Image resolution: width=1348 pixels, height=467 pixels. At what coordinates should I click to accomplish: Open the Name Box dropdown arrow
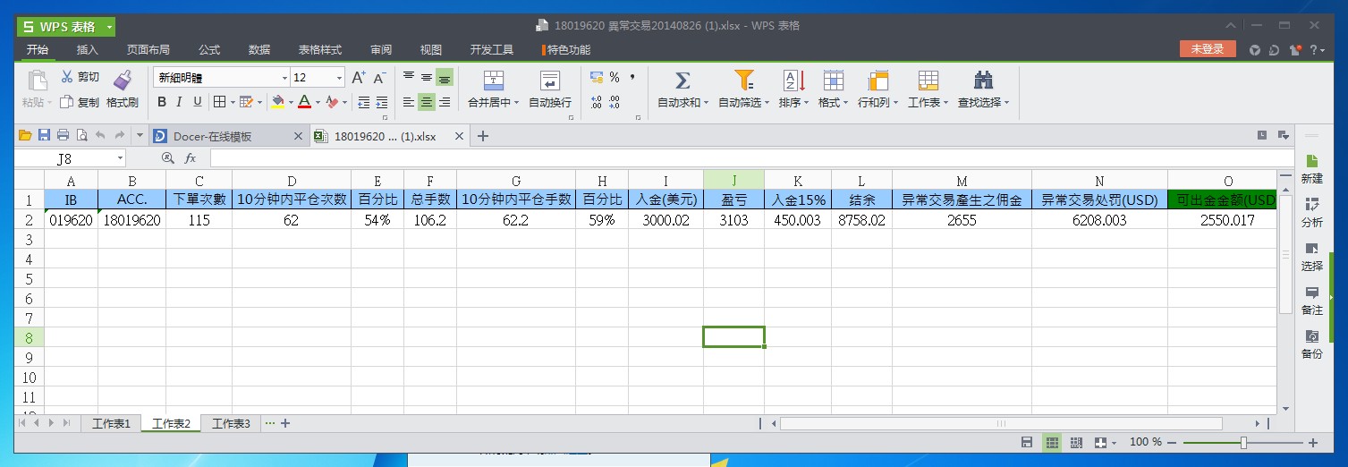pos(120,158)
